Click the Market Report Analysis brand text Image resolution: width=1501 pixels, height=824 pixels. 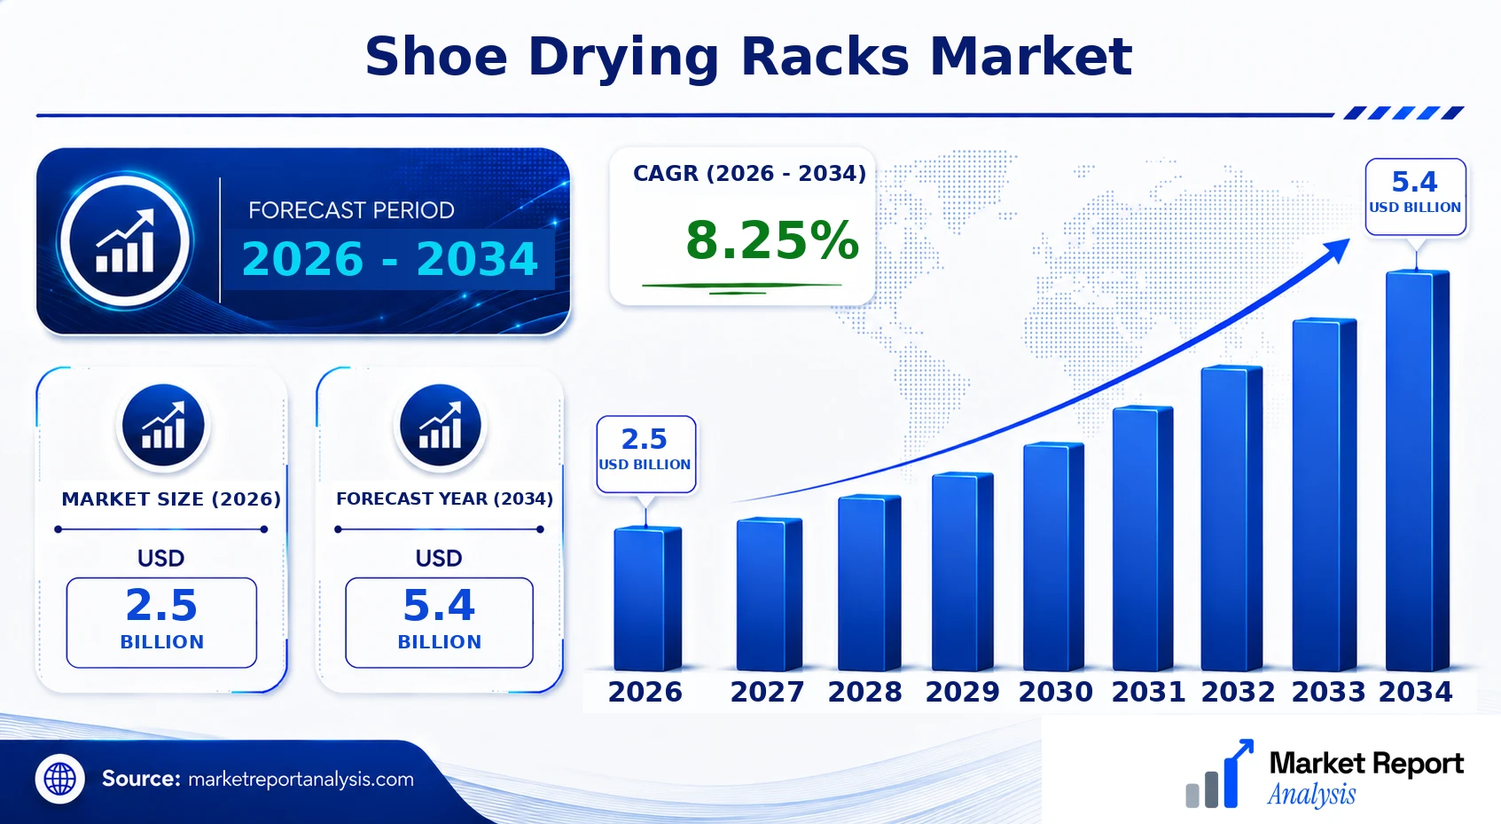pos(1365,778)
